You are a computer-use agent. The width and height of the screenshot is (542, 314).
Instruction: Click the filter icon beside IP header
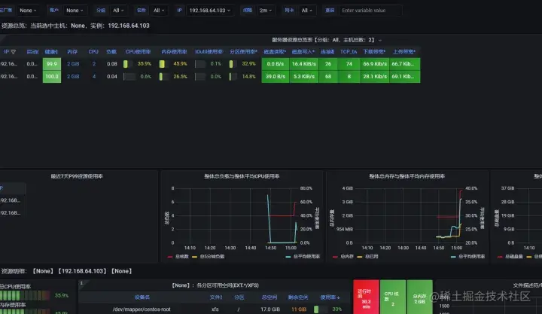coord(14,52)
